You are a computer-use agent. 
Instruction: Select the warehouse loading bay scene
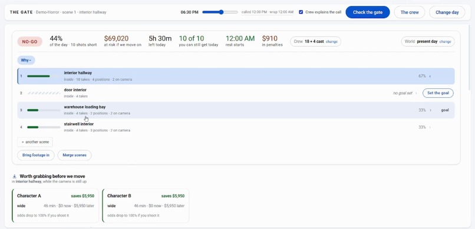click(x=236, y=110)
